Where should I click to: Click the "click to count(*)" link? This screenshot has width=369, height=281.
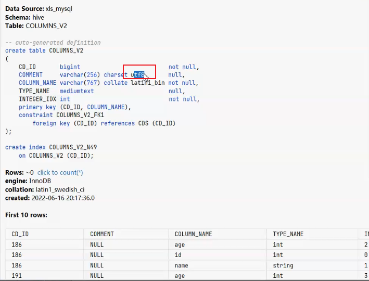tap(60, 172)
